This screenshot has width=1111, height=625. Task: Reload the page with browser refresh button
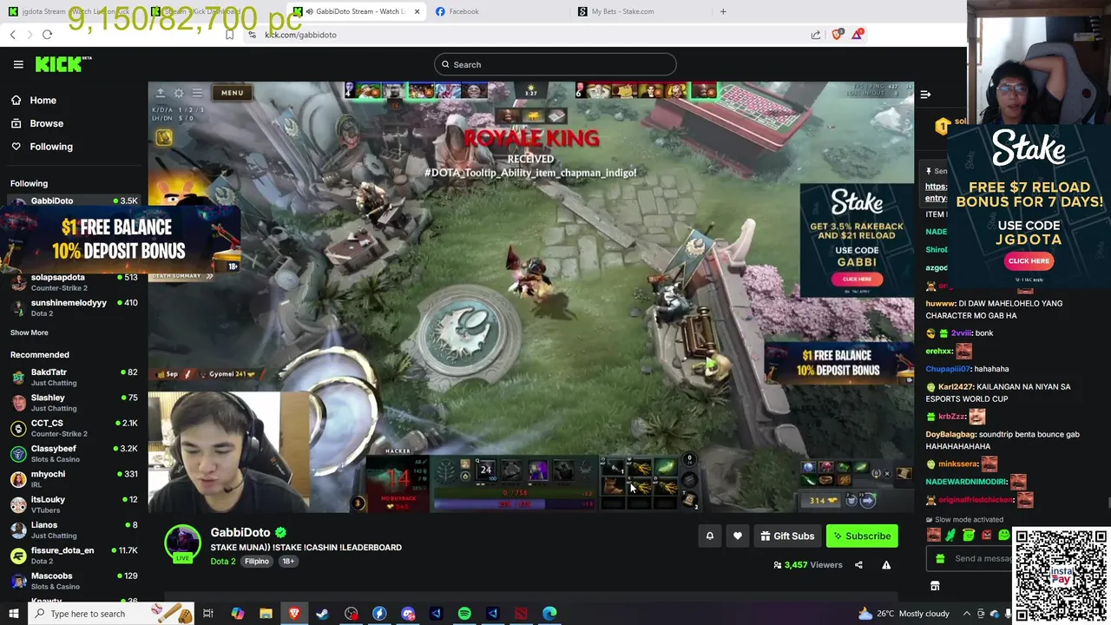pos(47,35)
